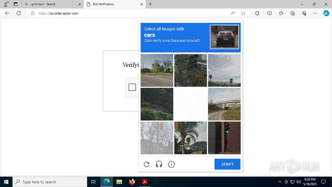Viewport: 332px width, 187px height.
Task: Open notification center
Action: 323,182
